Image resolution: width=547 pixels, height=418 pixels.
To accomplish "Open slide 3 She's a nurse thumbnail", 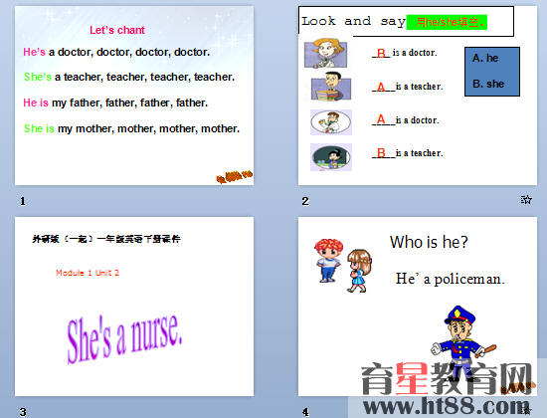I will [x=134, y=307].
